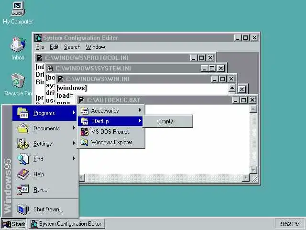306x230 pixels.
Task: Click the Programs folder icon in Start menu
Action: tap(23, 113)
